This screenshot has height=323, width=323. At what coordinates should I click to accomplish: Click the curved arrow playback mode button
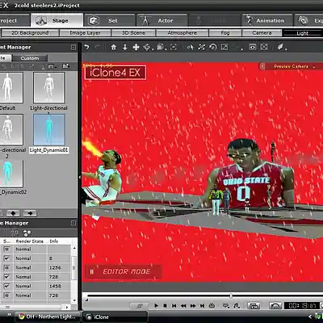click(275, 305)
